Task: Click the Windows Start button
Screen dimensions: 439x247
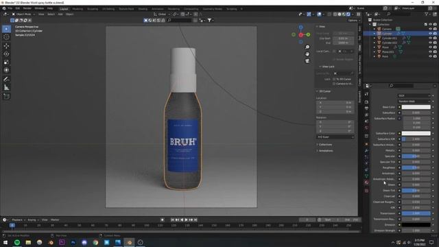Action: point(5,242)
